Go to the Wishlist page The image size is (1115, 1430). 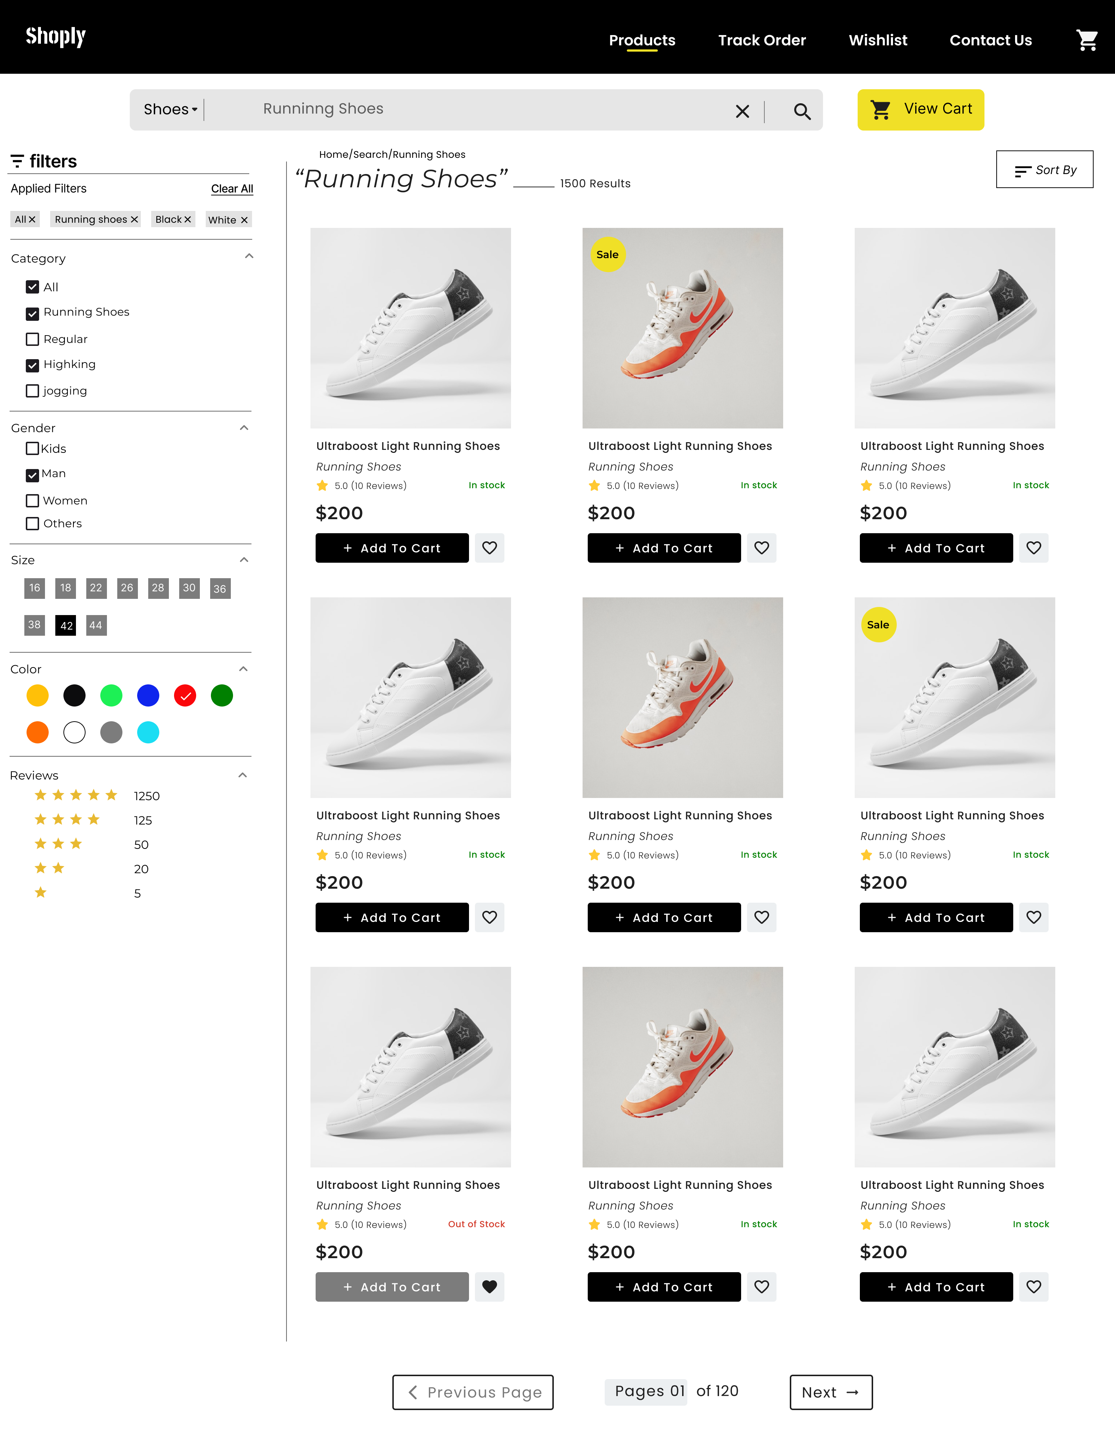click(878, 40)
